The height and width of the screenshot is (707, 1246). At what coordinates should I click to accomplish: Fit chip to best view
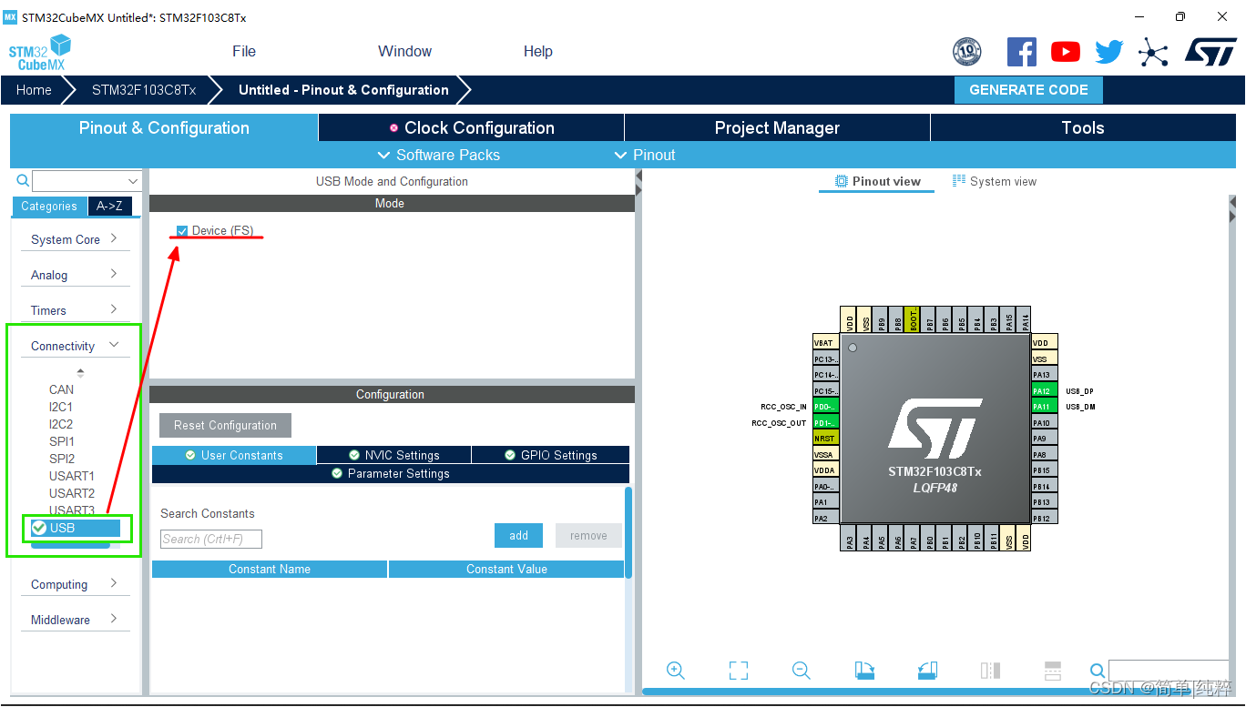point(739,671)
